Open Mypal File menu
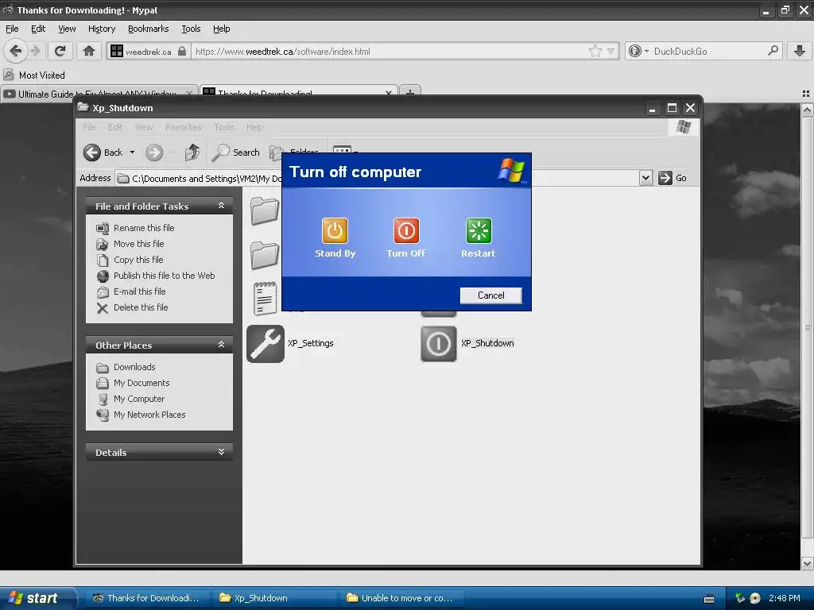The width and height of the screenshot is (814, 610). pos(12,29)
